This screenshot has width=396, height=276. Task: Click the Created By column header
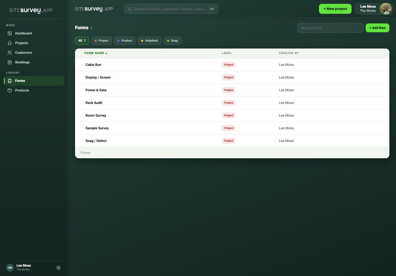click(x=289, y=53)
